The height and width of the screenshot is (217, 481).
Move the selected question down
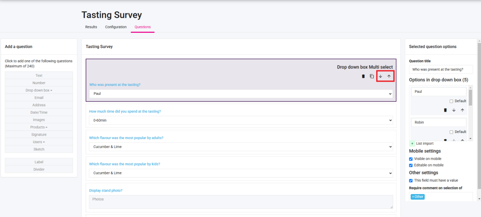pyautogui.click(x=380, y=76)
